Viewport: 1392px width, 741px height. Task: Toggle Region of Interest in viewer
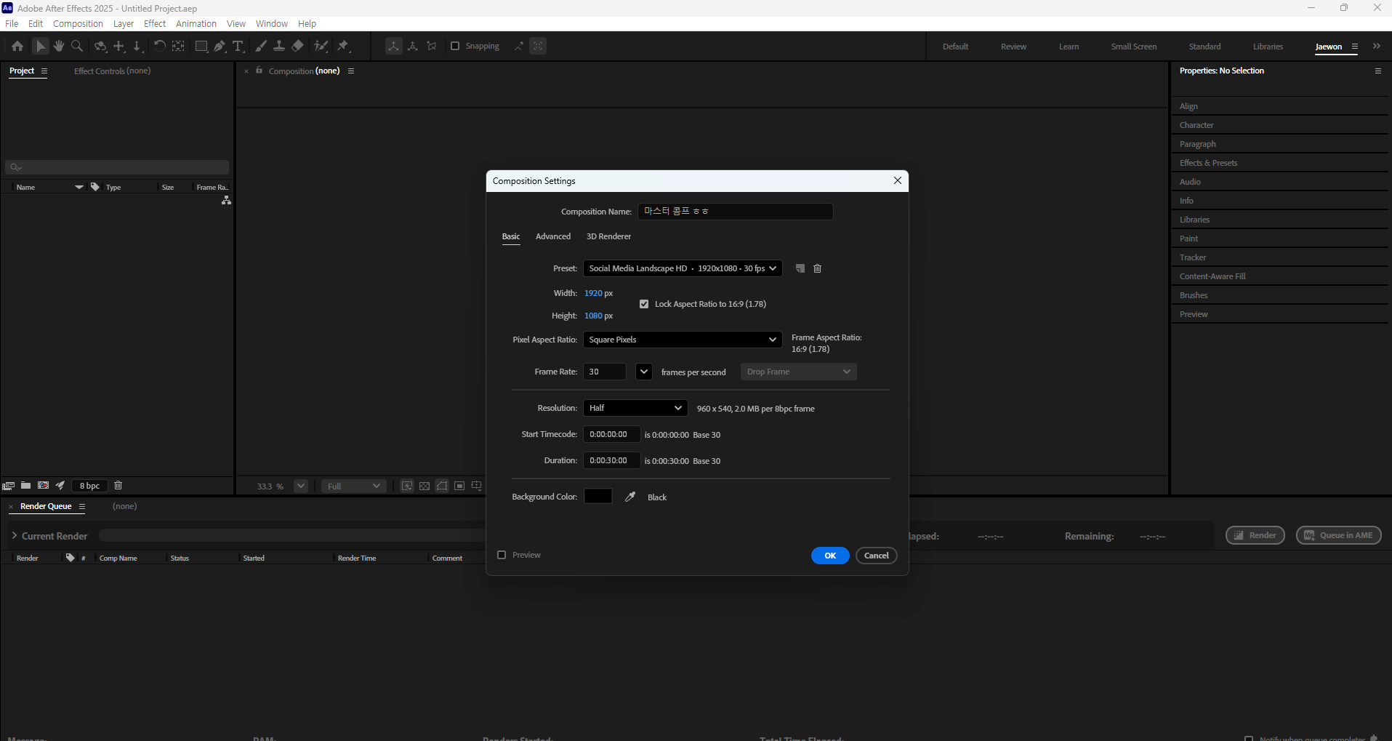pos(459,486)
